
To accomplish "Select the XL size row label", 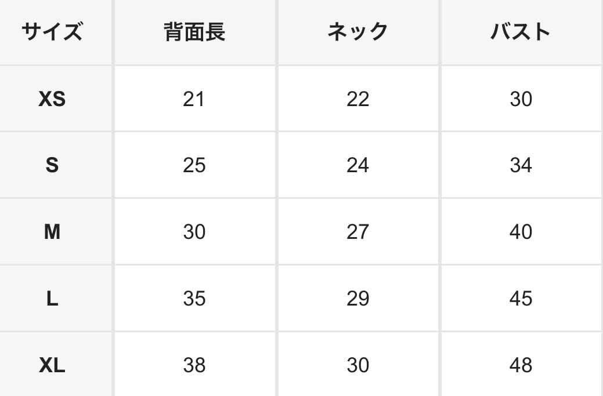I will (52, 365).
